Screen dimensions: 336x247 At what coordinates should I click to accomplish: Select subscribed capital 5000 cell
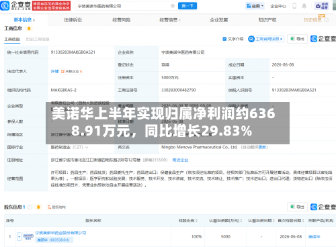(226, 237)
